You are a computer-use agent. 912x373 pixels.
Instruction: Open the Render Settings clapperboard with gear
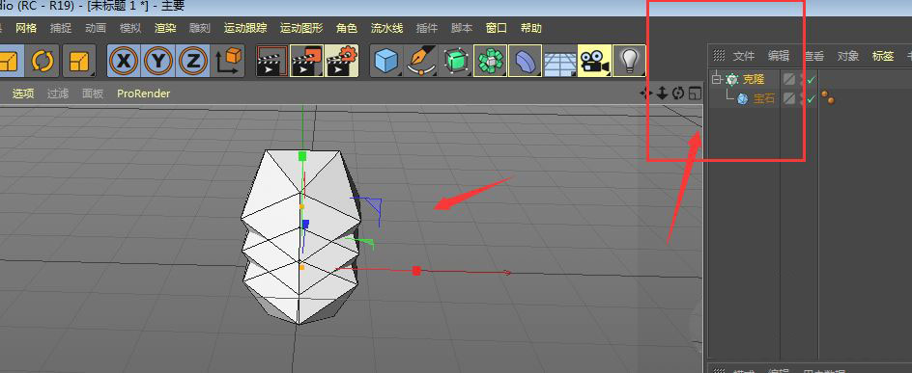pos(341,61)
